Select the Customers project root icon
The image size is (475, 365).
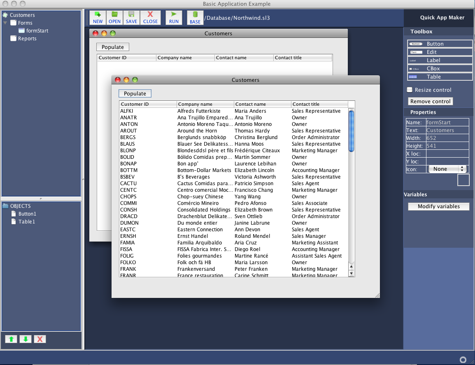(x=5, y=15)
